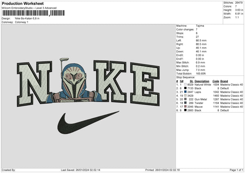The width and height of the screenshot is (245, 173).
Task: Click the black swatch beside stitch count 2883
Action: click(185, 110)
